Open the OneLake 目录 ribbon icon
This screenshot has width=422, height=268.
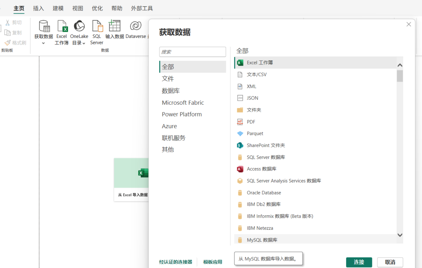79,26
